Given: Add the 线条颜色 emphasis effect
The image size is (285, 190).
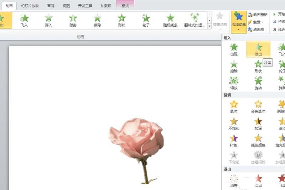Looking at the screenshot, I should pos(258,141).
